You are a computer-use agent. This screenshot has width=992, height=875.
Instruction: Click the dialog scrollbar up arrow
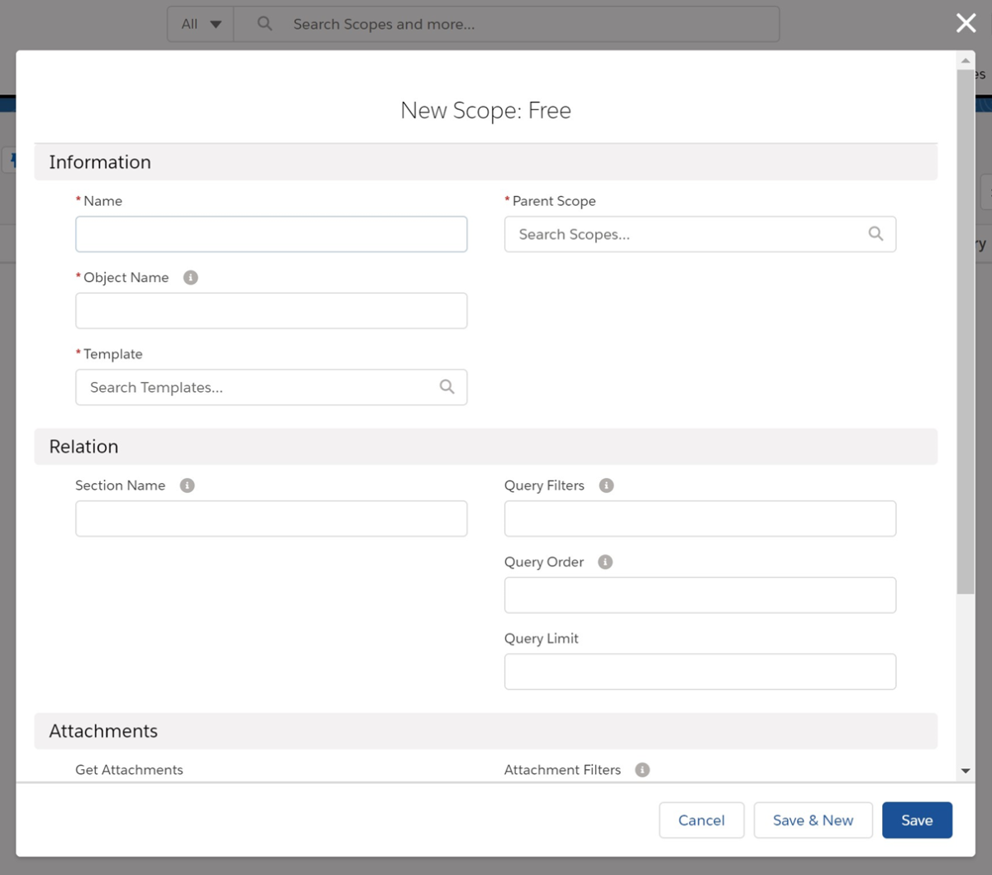point(966,60)
